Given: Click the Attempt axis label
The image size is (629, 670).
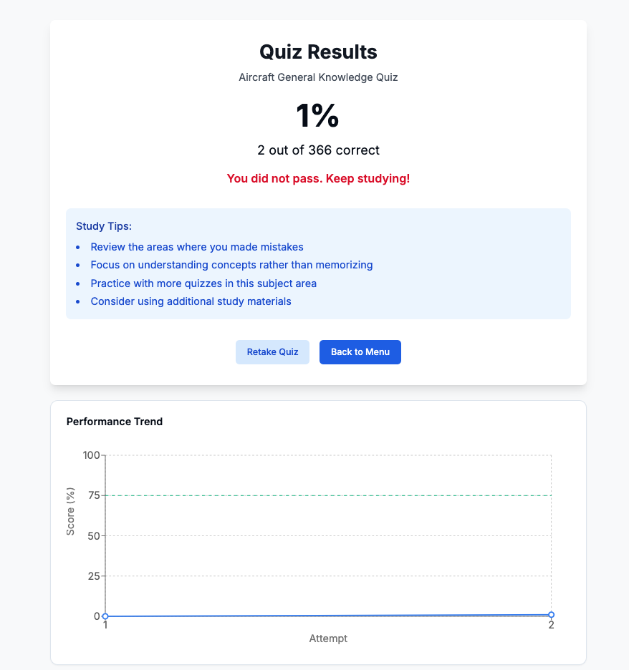Looking at the screenshot, I should (328, 638).
